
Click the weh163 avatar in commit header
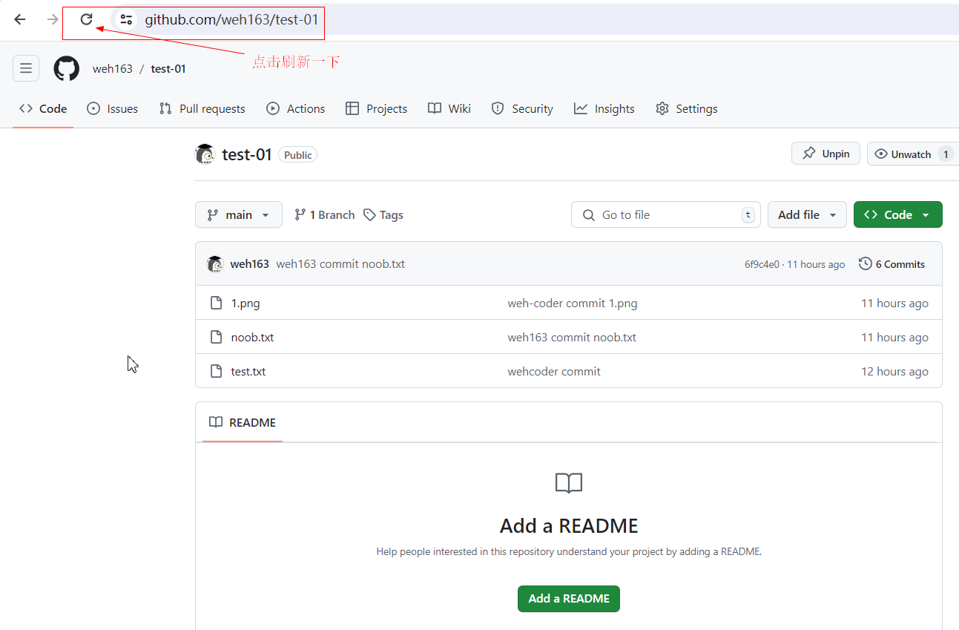point(215,263)
